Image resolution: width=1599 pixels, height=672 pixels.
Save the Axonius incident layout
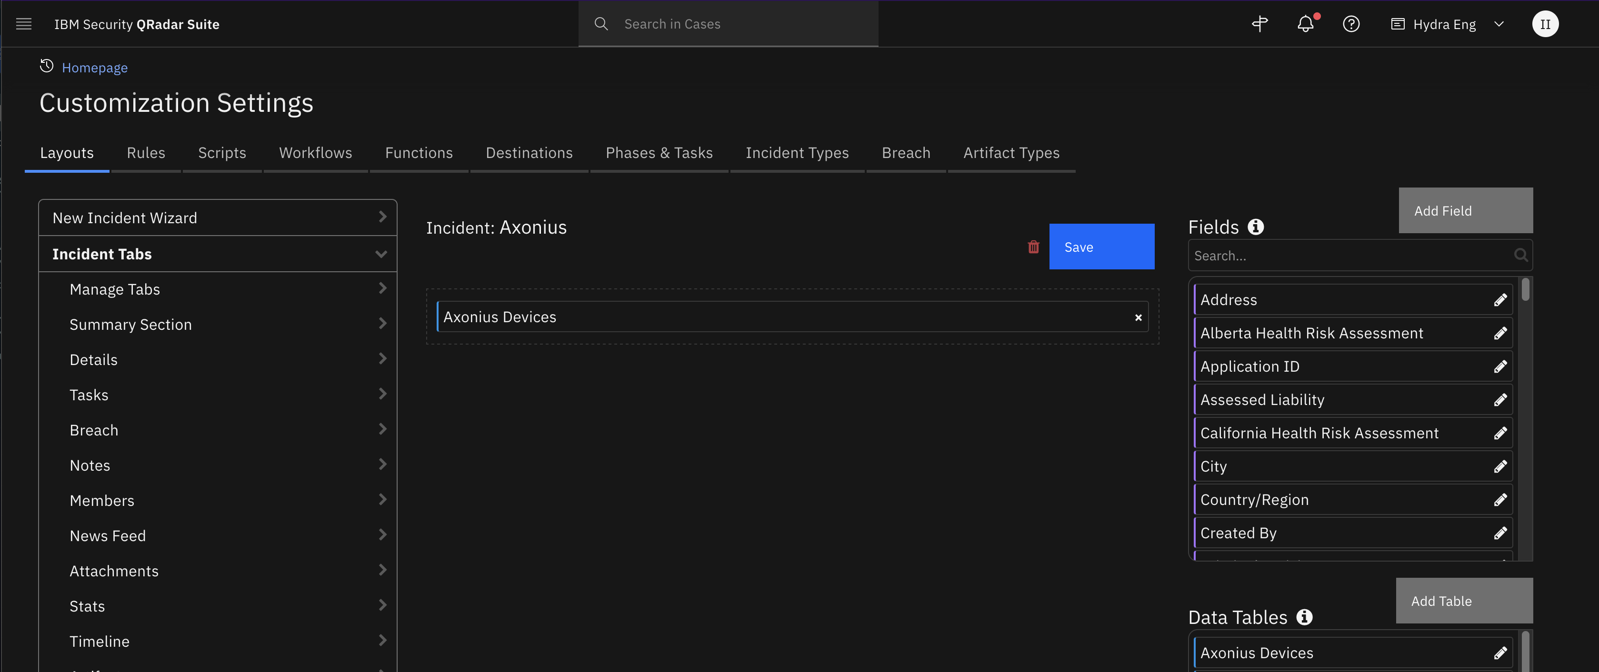click(x=1102, y=247)
